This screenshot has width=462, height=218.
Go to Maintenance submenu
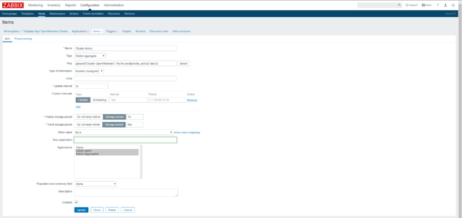(x=57, y=14)
